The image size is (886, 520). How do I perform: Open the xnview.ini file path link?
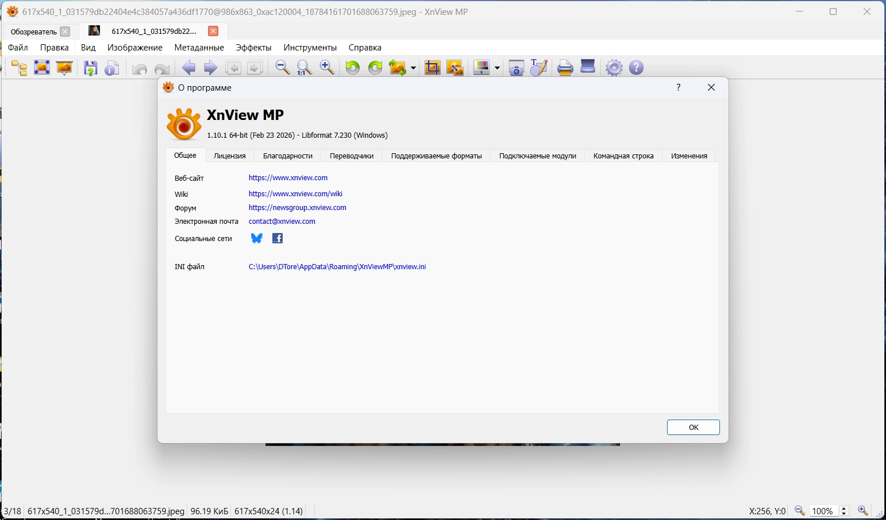(x=337, y=267)
